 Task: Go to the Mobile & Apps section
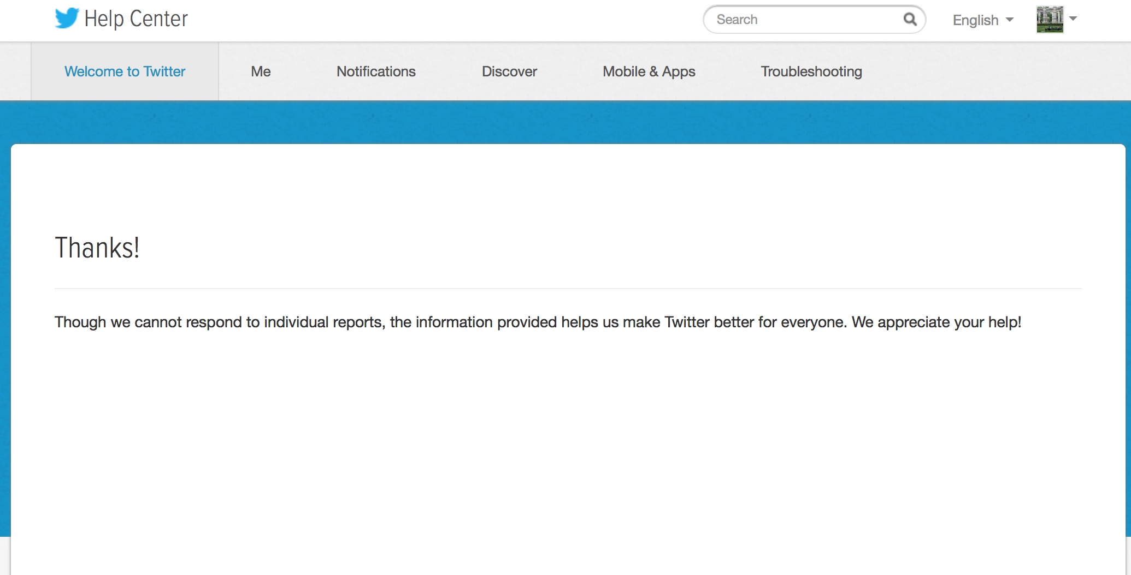pos(649,71)
